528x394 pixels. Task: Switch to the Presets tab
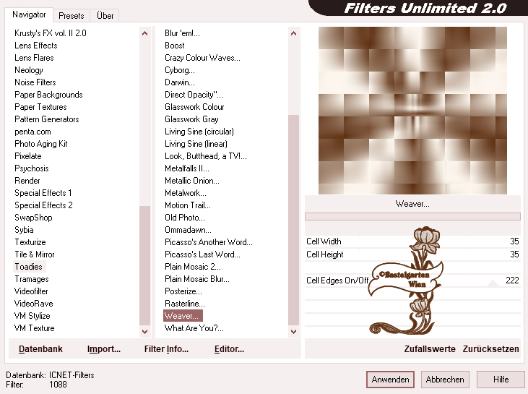[71, 15]
